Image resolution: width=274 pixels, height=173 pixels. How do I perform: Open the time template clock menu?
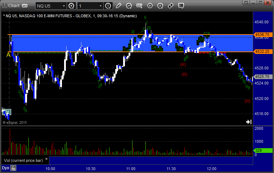108,6
